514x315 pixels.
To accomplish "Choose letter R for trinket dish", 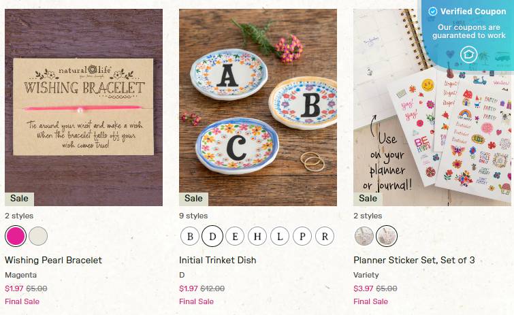I will click(x=325, y=236).
